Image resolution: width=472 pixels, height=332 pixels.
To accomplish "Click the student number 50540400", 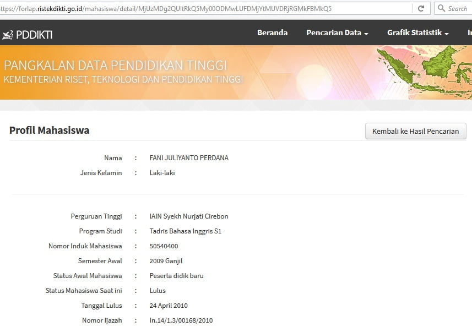I will pos(164,246).
